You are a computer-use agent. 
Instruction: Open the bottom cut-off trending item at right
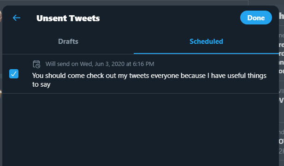click(x=281, y=142)
